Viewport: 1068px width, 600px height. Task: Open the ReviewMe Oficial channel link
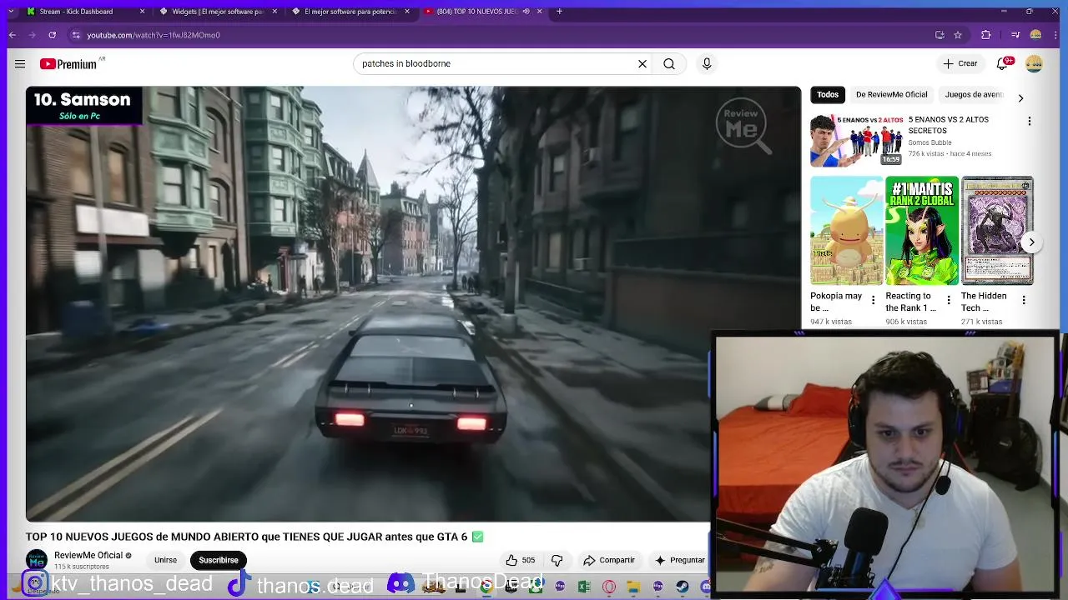[x=88, y=555]
